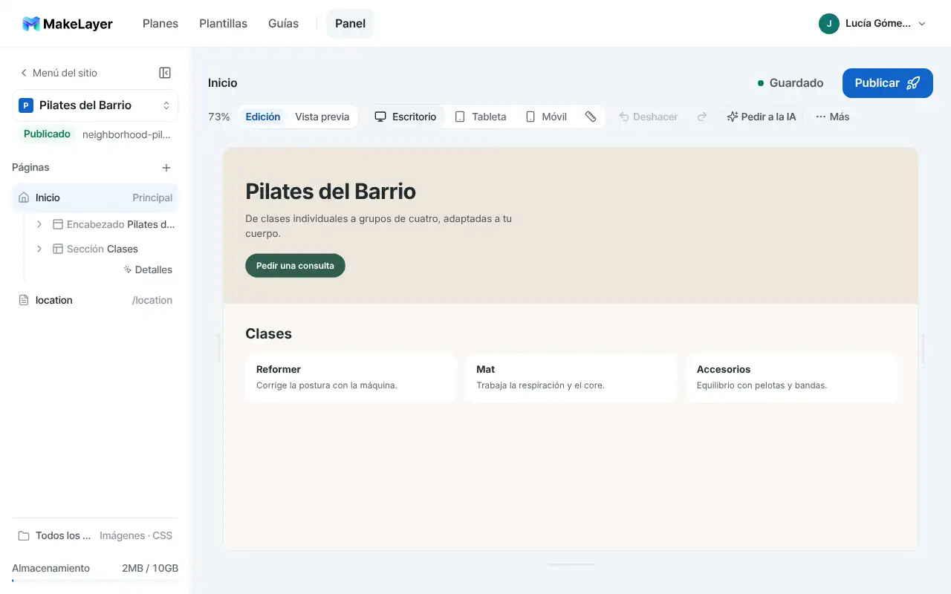This screenshot has width=951, height=594.
Task: Click the link icon in toolbar
Action: tap(591, 117)
